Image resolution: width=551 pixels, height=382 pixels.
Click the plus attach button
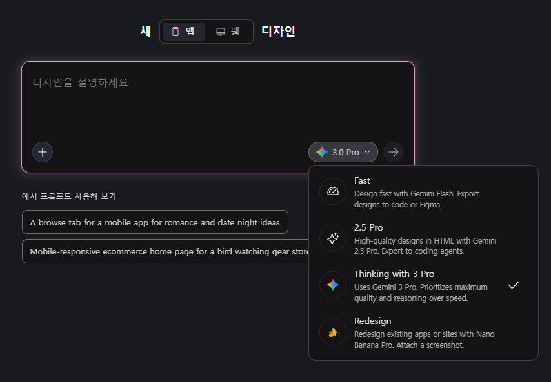click(43, 152)
